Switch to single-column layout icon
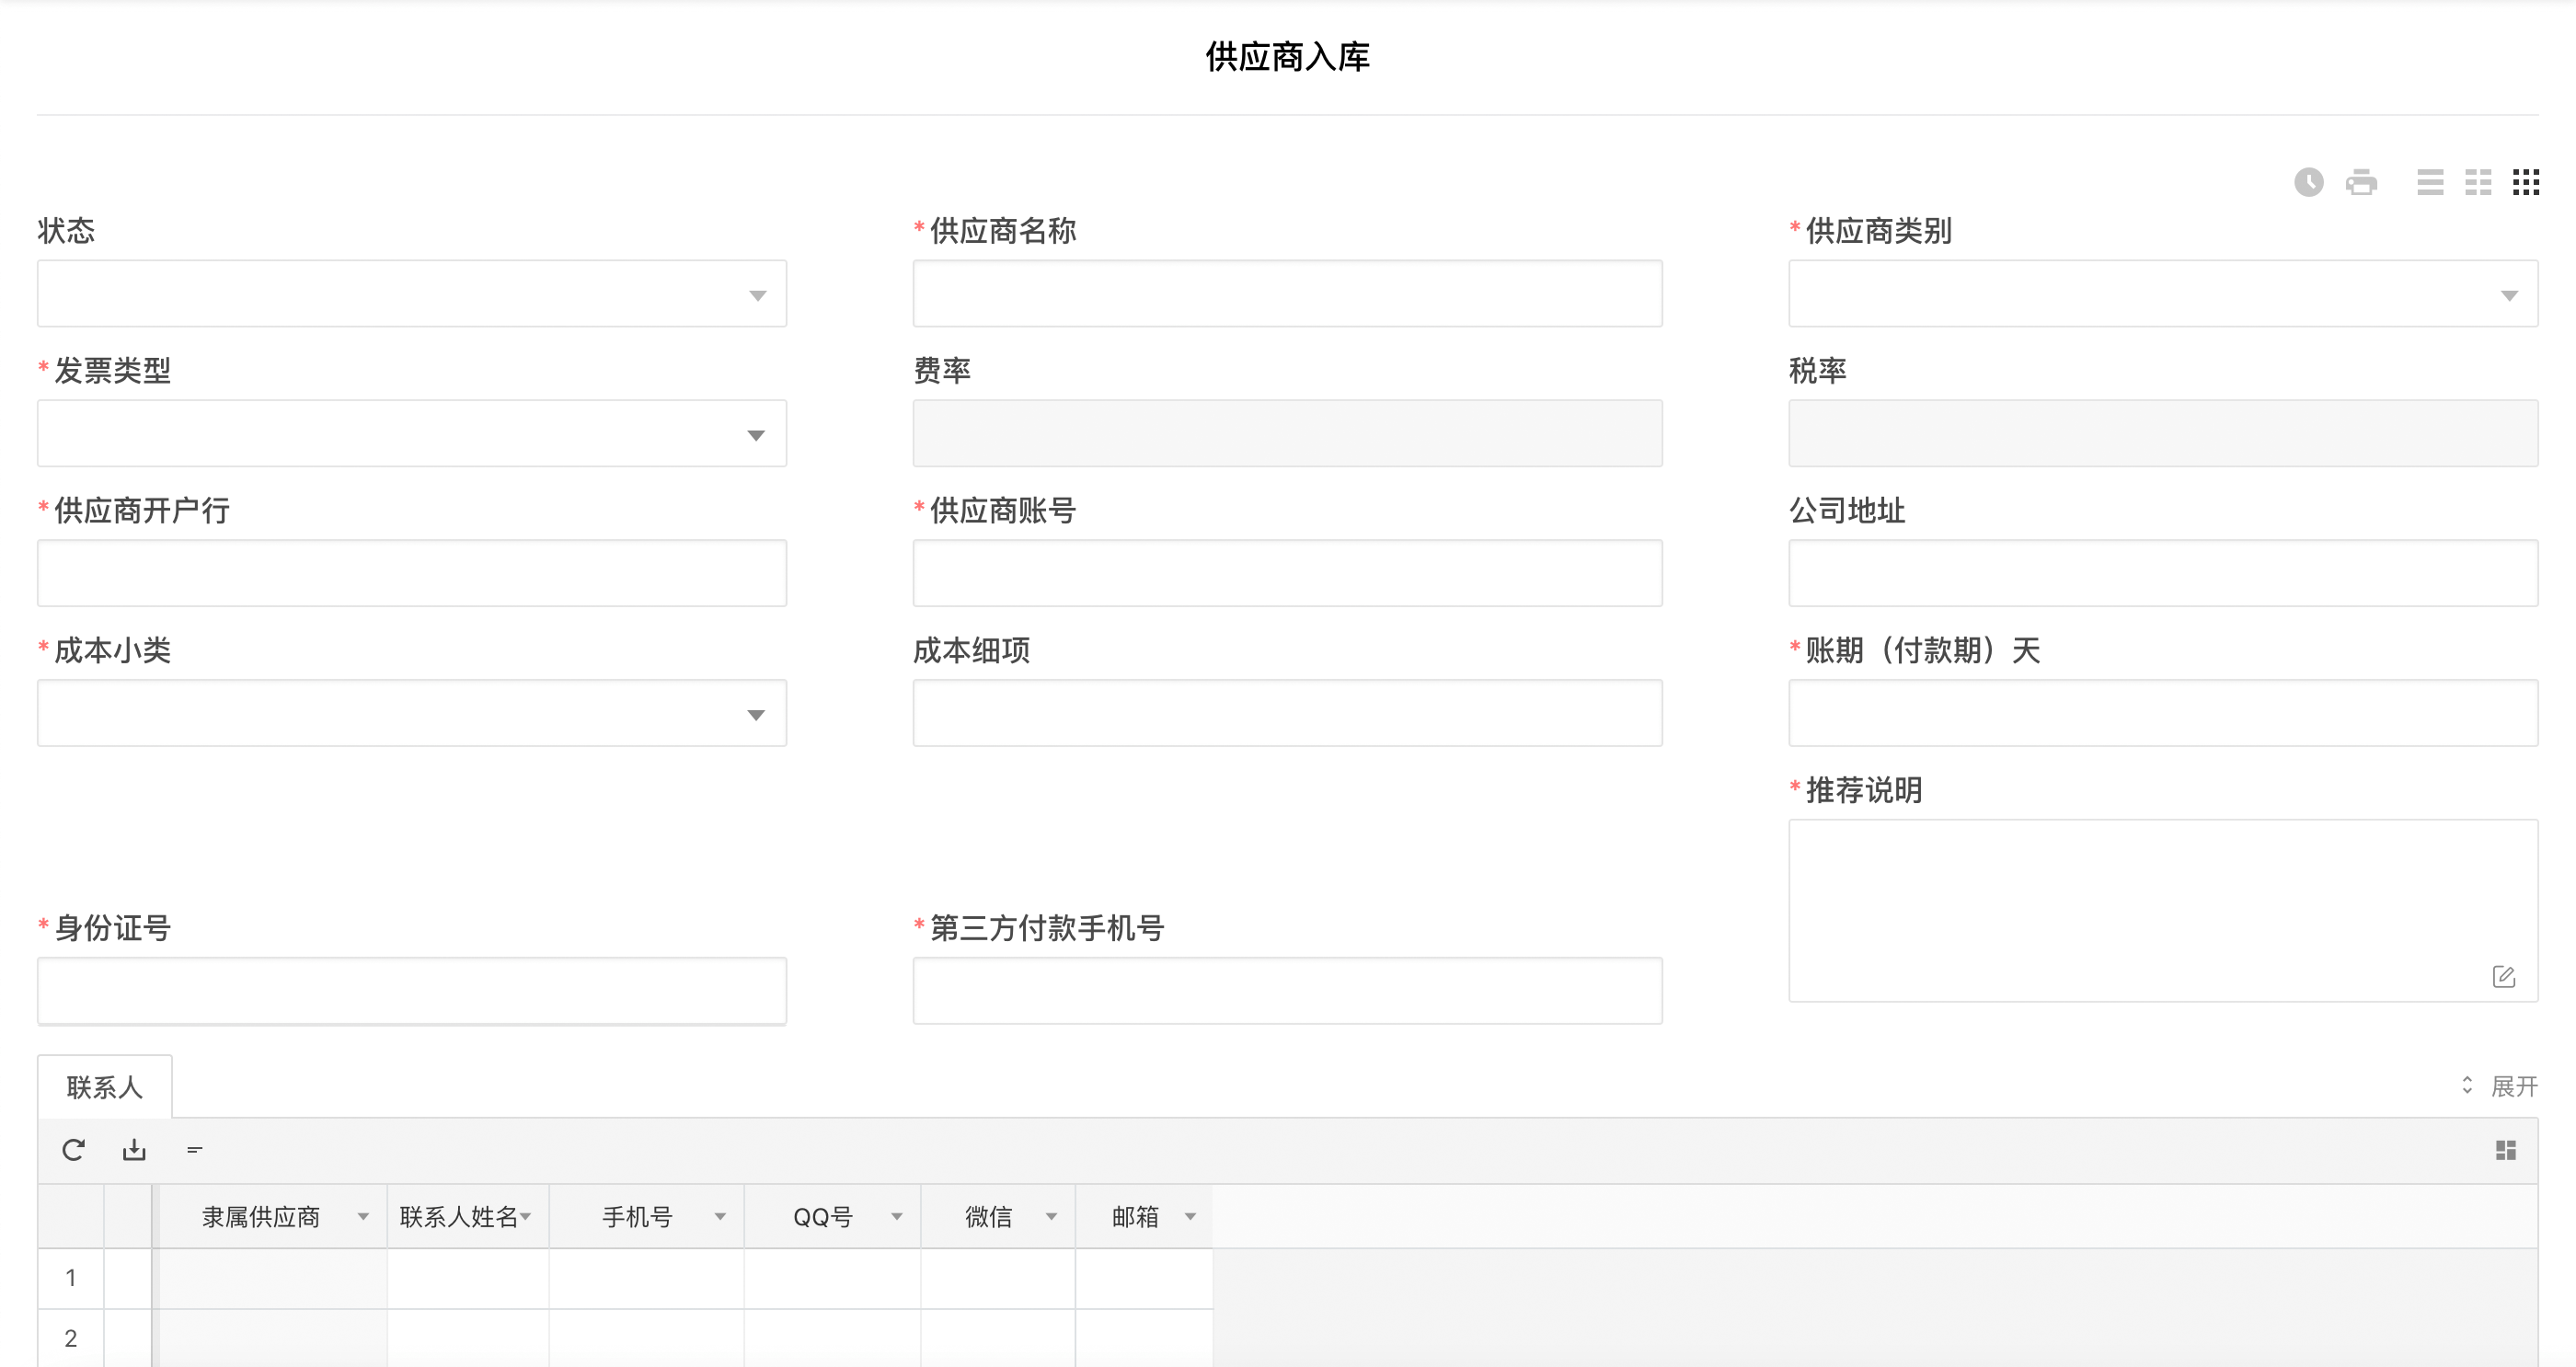The width and height of the screenshot is (2576, 1367). pos(2430,182)
